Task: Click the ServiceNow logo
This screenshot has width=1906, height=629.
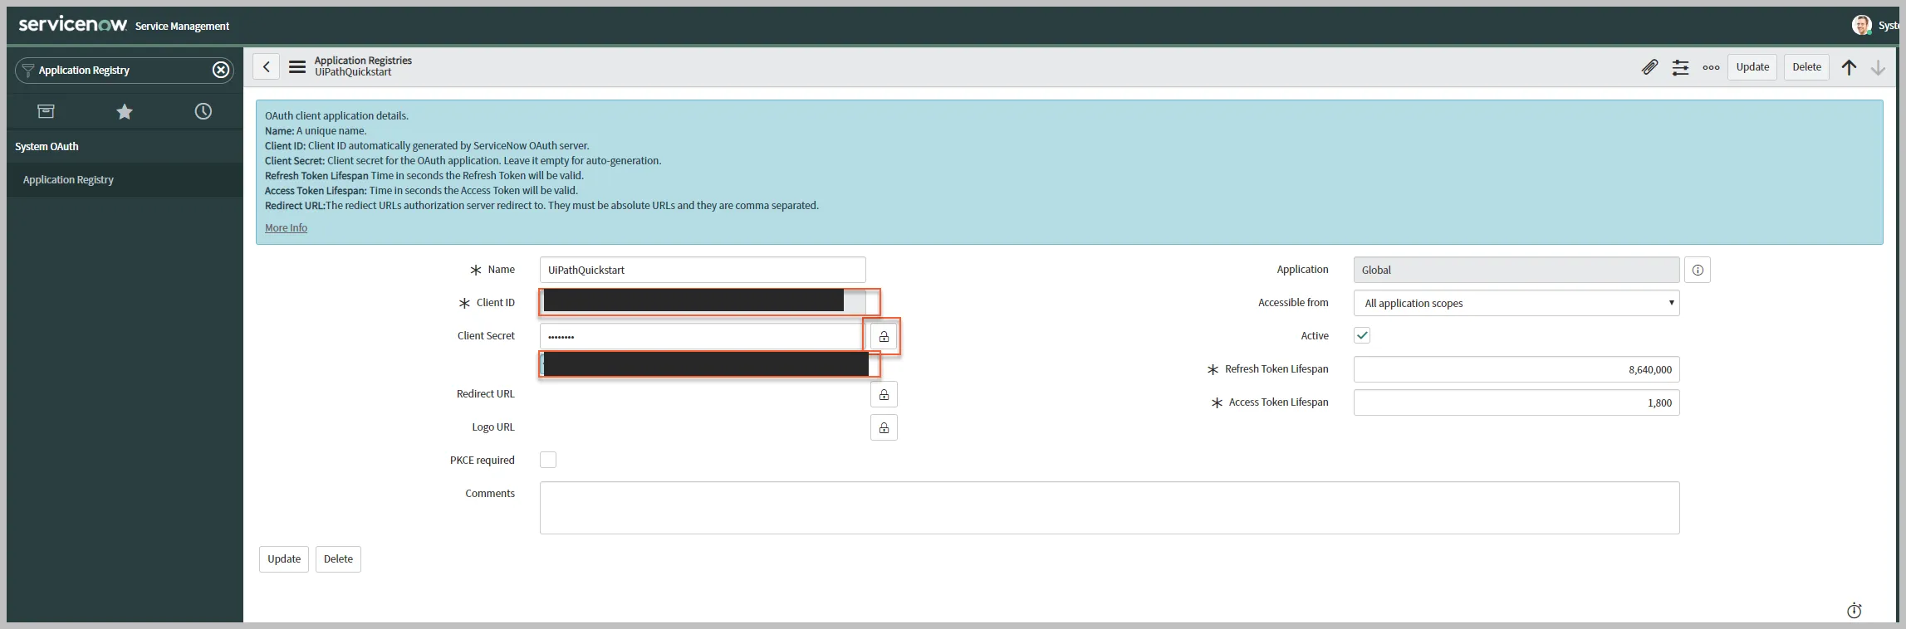Action: (x=72, y=25)
